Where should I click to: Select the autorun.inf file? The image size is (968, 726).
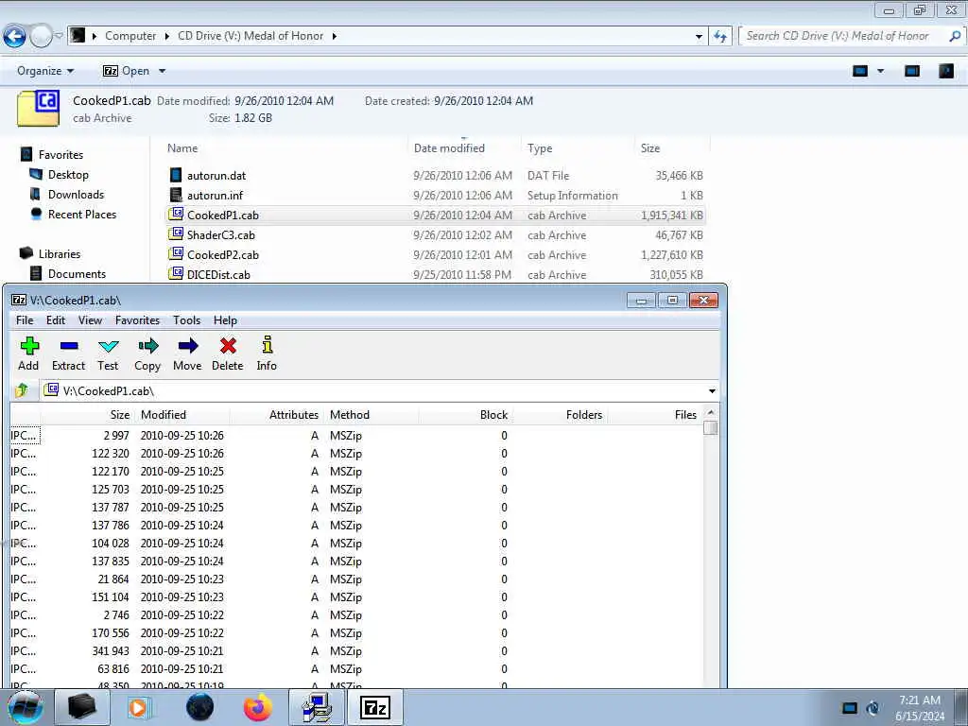pyautogui.click(x=215, y=195)
